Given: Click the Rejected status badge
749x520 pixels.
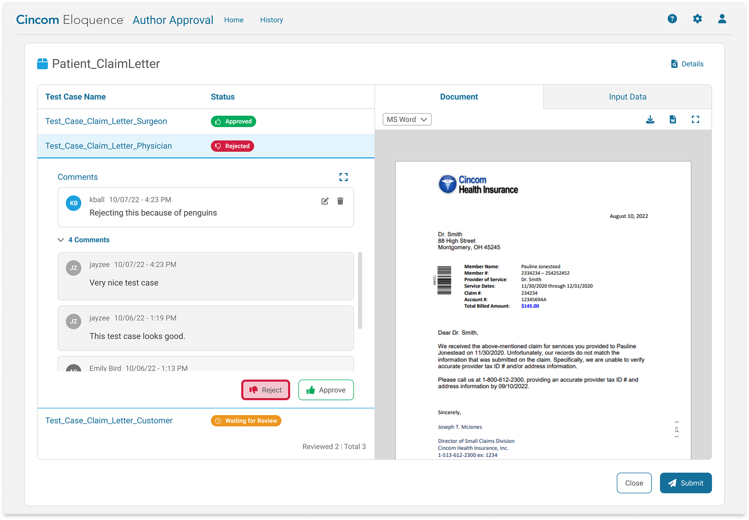Looking at the screenshot, I should (233, 146).
